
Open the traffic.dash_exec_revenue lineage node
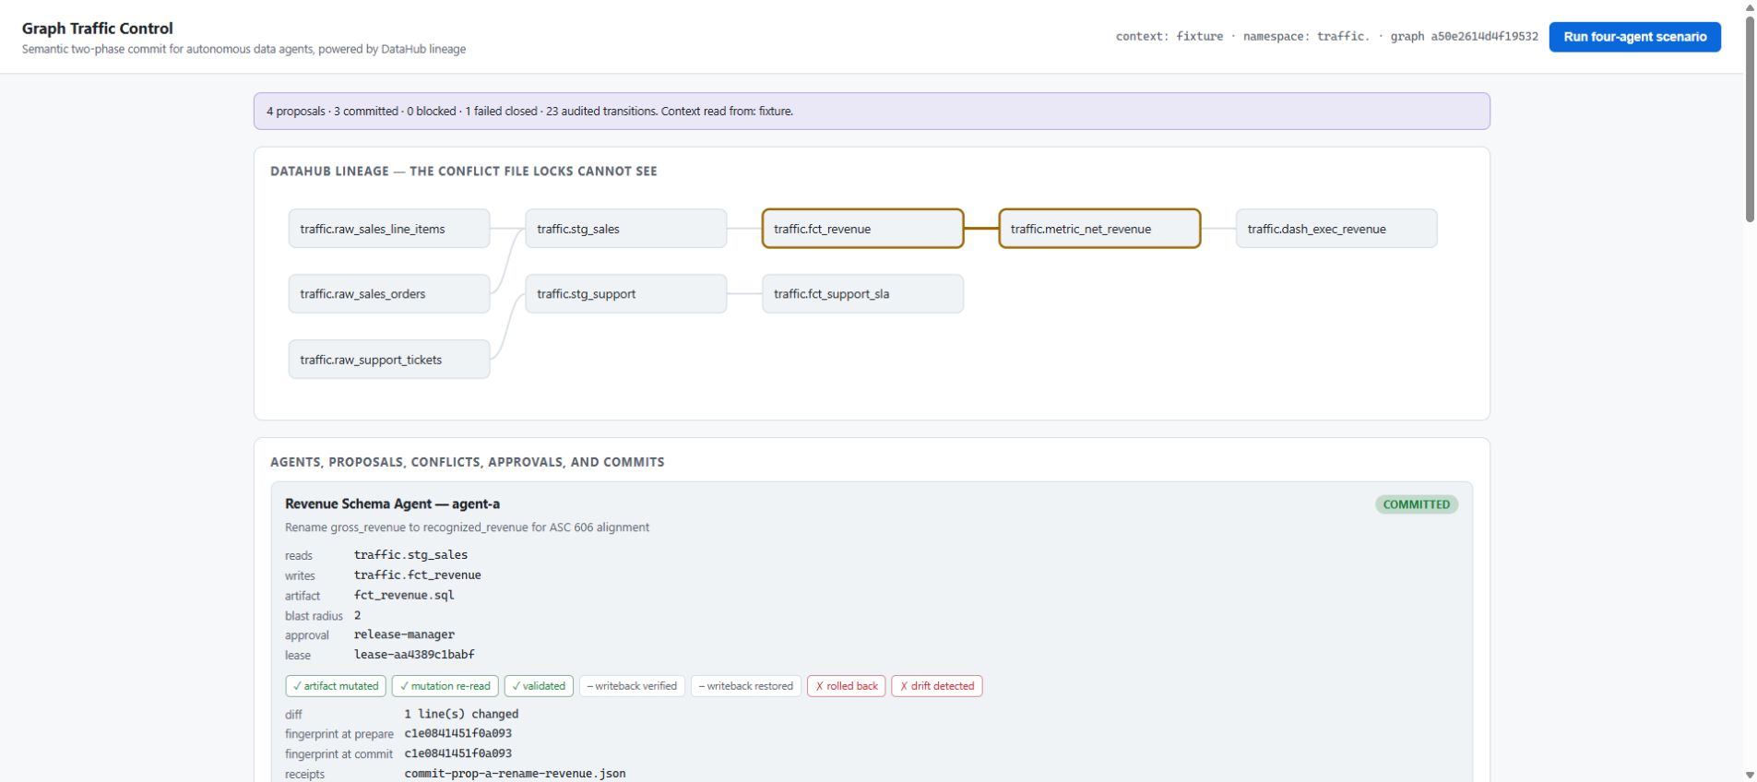1336,229
